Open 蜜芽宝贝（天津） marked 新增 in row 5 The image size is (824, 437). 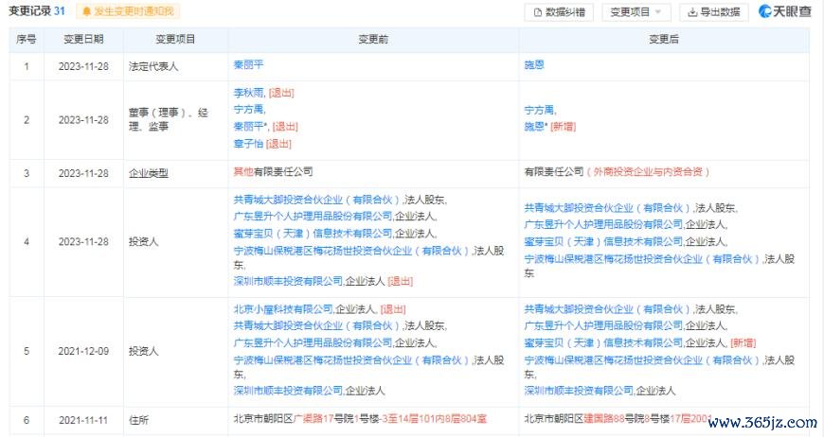point(604,343)
